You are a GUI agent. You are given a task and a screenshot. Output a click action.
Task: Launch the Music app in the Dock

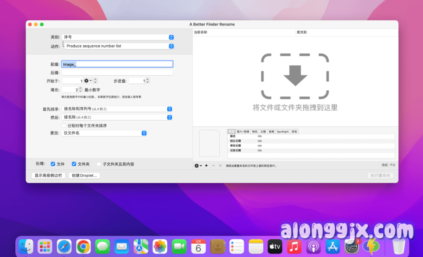coord(294,247)
